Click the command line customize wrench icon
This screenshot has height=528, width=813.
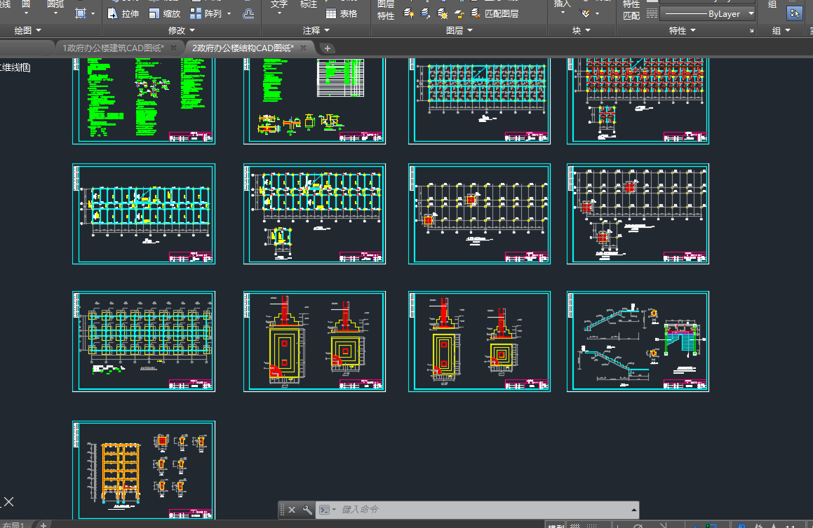[307, 510]
